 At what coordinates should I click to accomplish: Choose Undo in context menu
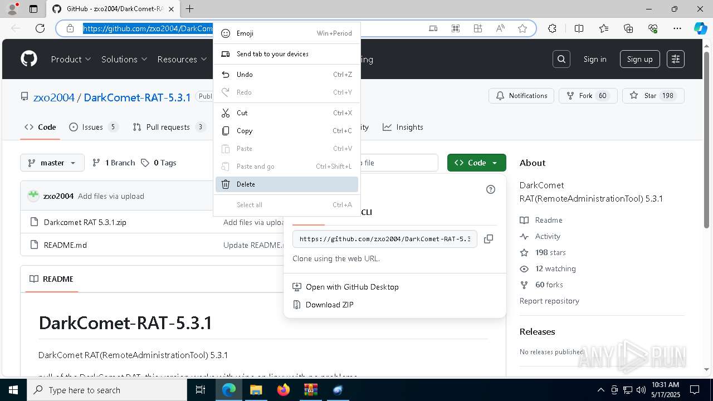click(x=287, y=75)
